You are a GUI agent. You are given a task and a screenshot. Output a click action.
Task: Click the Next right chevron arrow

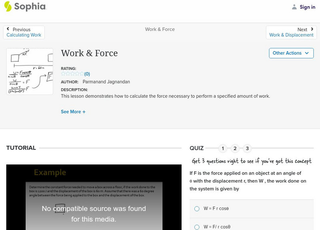coord(312,29)
